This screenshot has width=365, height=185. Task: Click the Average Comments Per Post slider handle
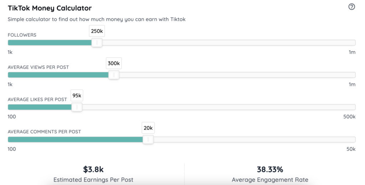[x=148, y=140]
